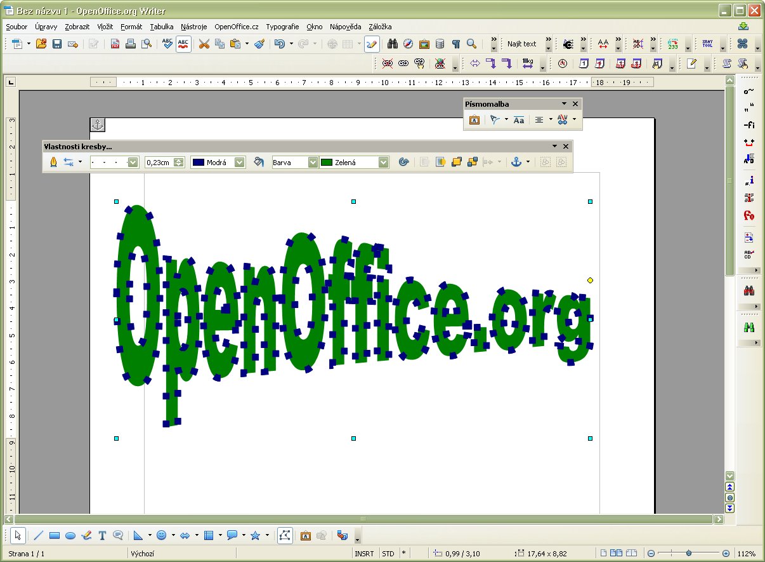Save the document with the floppy icon

coord(57,44)
